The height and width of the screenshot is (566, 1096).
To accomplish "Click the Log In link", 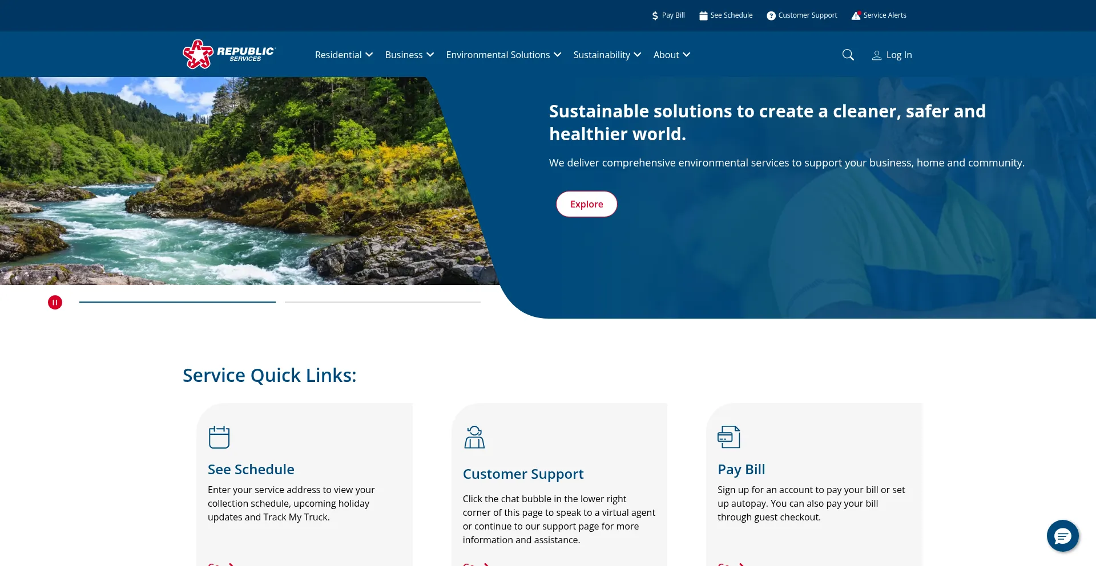I will [899, 55].
